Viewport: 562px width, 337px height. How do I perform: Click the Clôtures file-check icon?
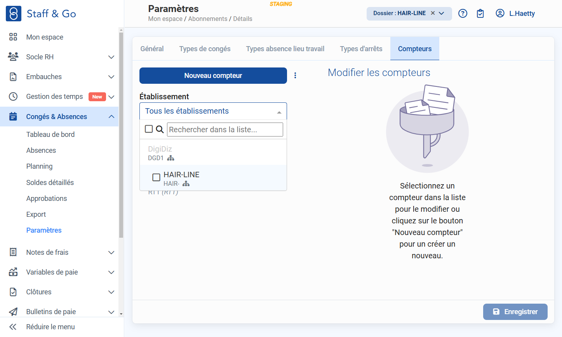[13, 292]
